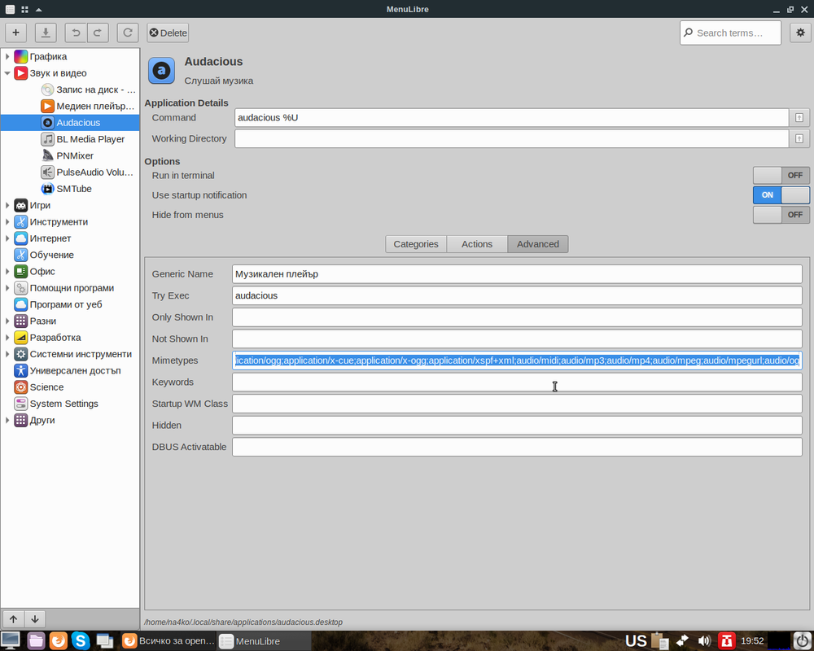The image size is (814, 651).
Task: Click the redo arrow in toolbar
Action: click(x=98, y=33)
